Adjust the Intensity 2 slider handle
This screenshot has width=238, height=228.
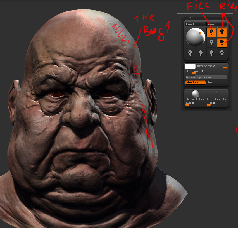click(225, 68)
